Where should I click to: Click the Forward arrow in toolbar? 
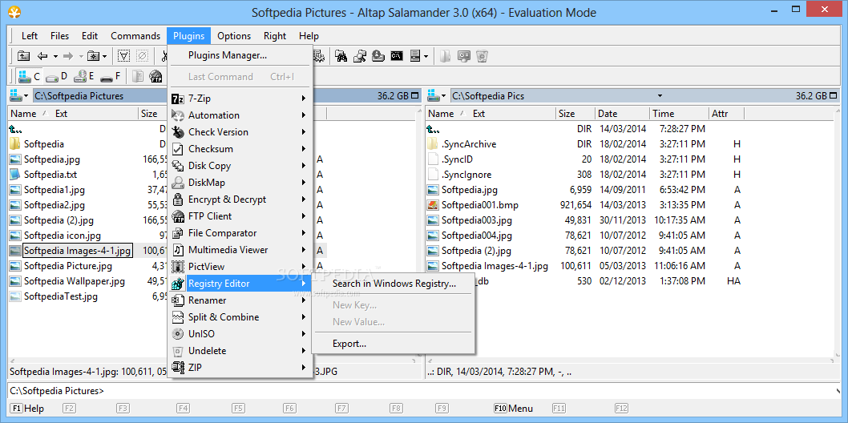pyautogui.click(x=68, y=55)
